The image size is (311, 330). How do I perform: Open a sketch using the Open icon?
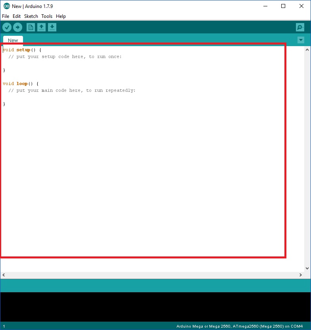(x=41, y=27)
